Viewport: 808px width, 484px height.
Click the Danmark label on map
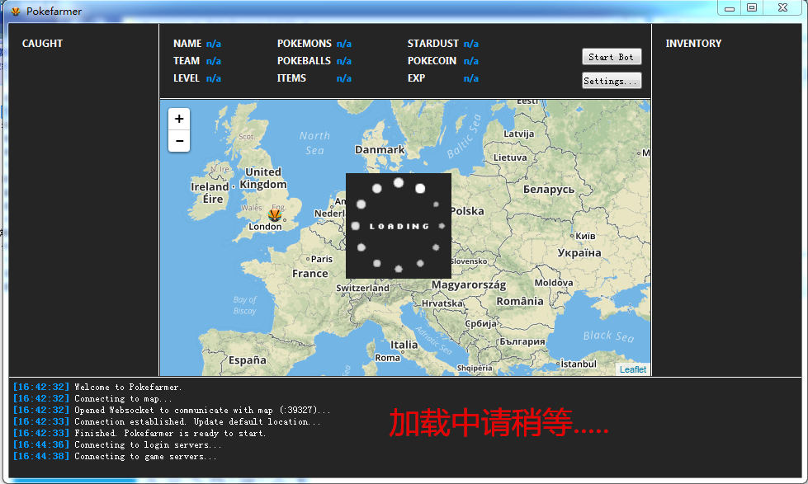click(x=380, y=150)
